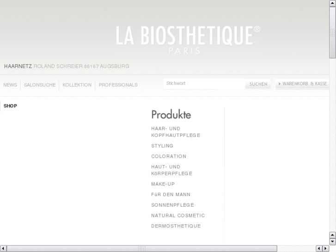Open the Coloration product category

point(169,156)
